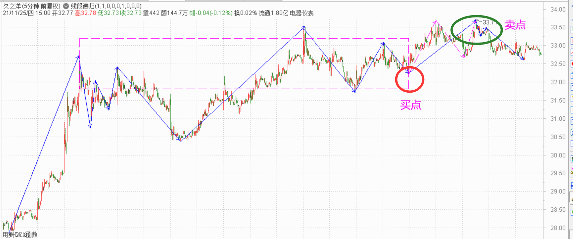Click the magenta 买点 annotation text
The image size is (573, 239).
pos(410,105)
